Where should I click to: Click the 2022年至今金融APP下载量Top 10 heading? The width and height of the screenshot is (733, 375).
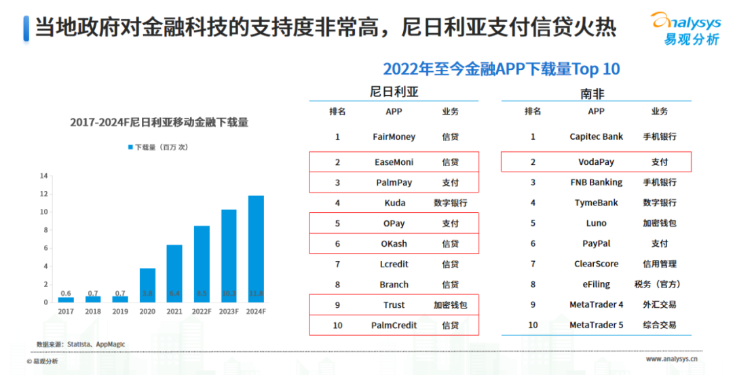[x=501, y=69]
